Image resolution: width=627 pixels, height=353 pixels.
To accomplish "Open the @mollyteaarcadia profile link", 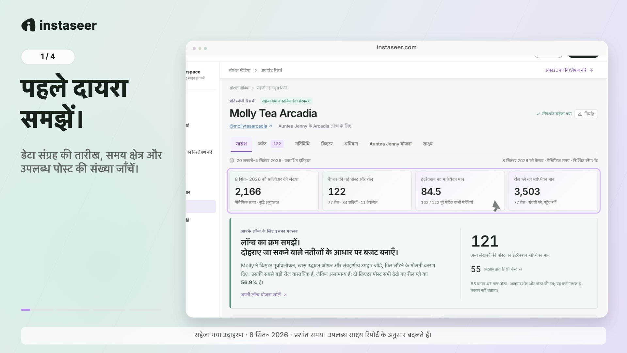I will coord(248,126).
